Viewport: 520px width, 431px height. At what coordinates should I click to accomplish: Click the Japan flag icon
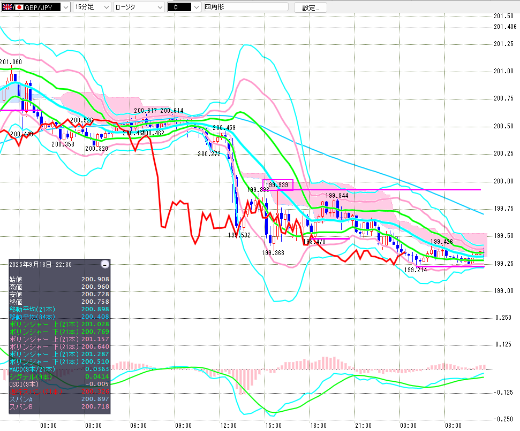click(x=19, y=7)
